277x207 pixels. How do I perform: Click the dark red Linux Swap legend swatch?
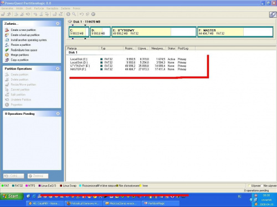click(x=61, y=185)
